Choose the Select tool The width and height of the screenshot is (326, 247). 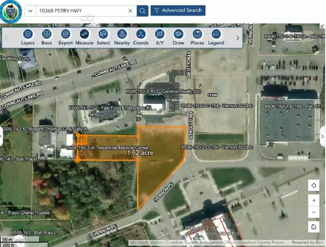tap(103, 37)
